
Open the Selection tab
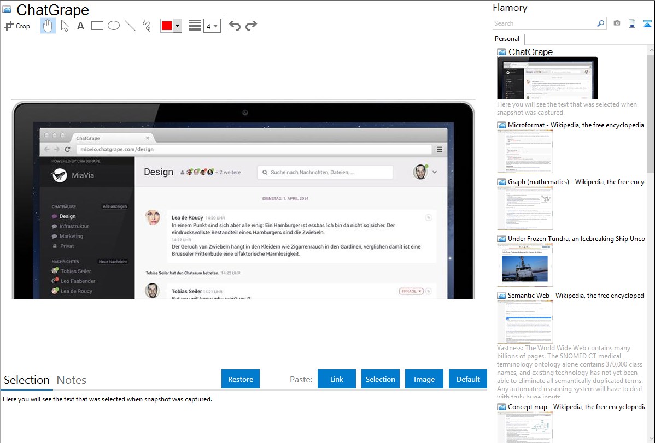[x=27, y=380]
